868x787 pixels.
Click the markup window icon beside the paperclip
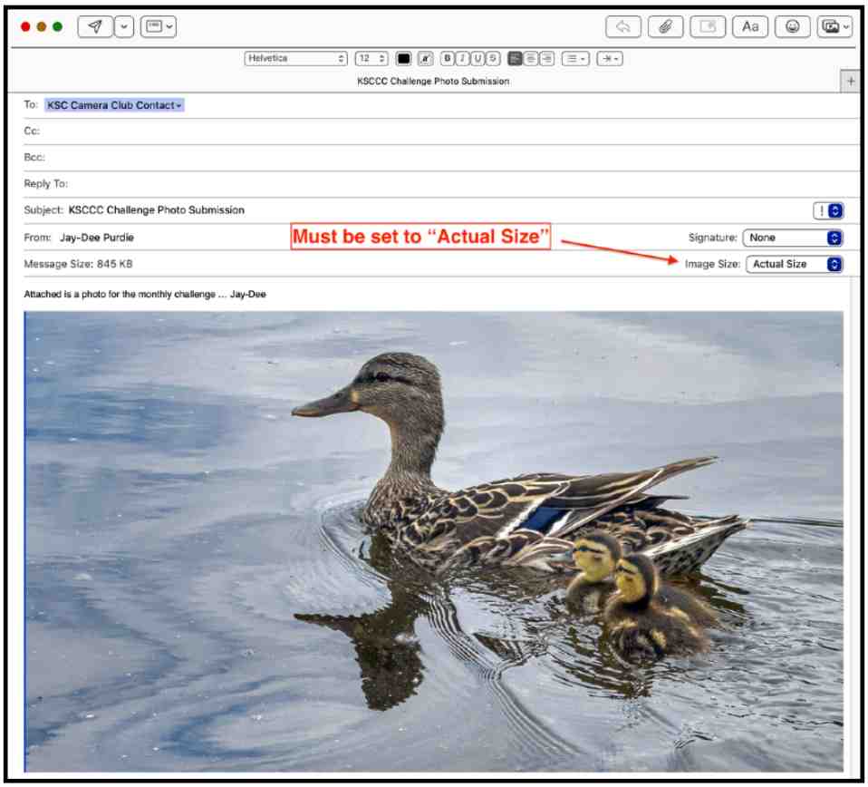pos(708,26)
